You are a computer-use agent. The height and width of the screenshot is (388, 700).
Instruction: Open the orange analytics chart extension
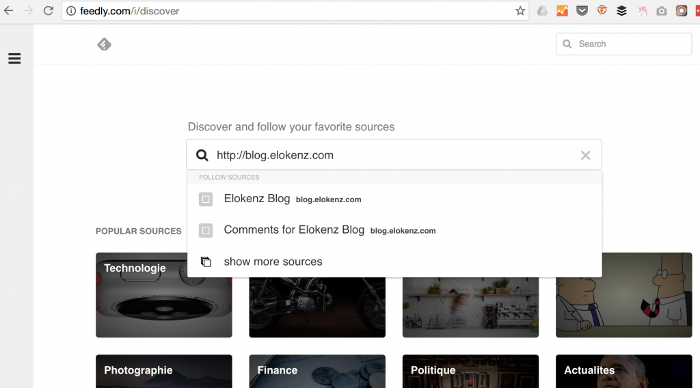click(562, 11)
